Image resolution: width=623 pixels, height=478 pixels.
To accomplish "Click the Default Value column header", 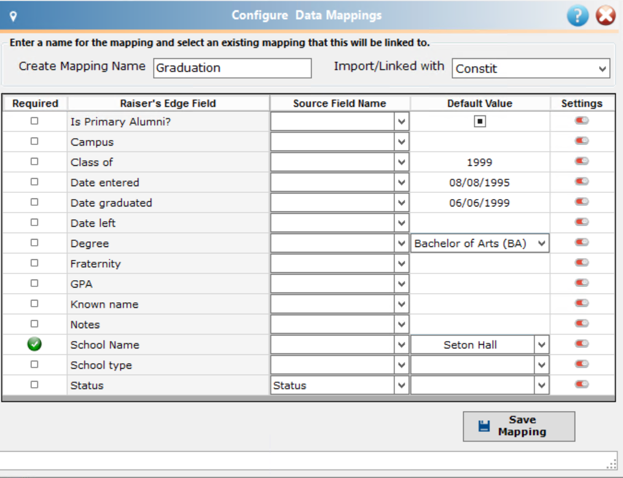I will (480, 103).
